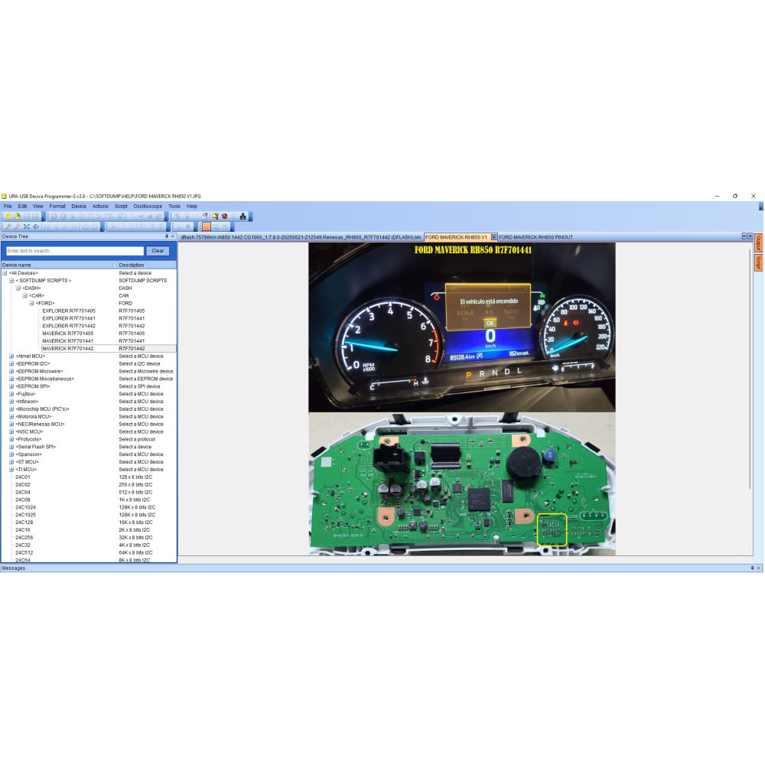Collapse the SOFTDUMP SCRIPTS node
The height and width of the screenshot is (765, 765).
(x=11, y=281)
